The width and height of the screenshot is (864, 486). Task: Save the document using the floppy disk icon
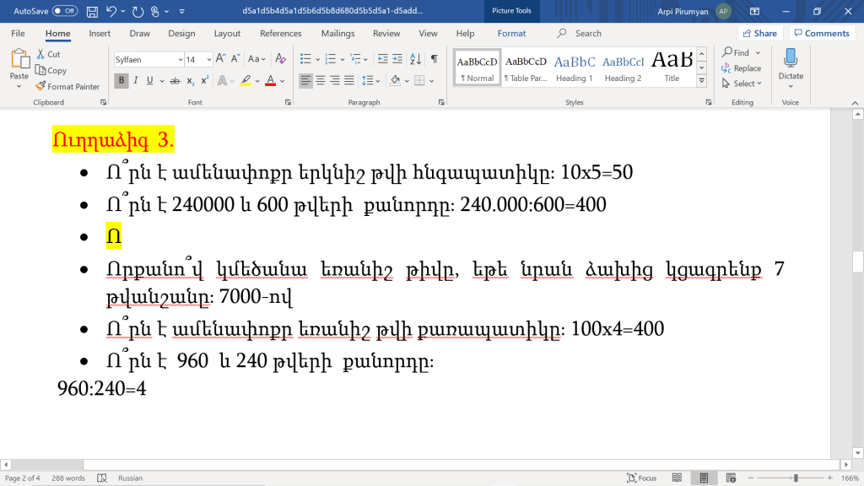[x=90, y=11]
